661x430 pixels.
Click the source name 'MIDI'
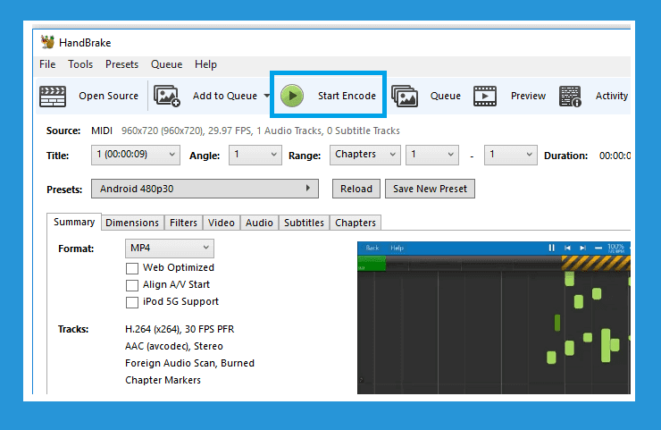[102, 131]
